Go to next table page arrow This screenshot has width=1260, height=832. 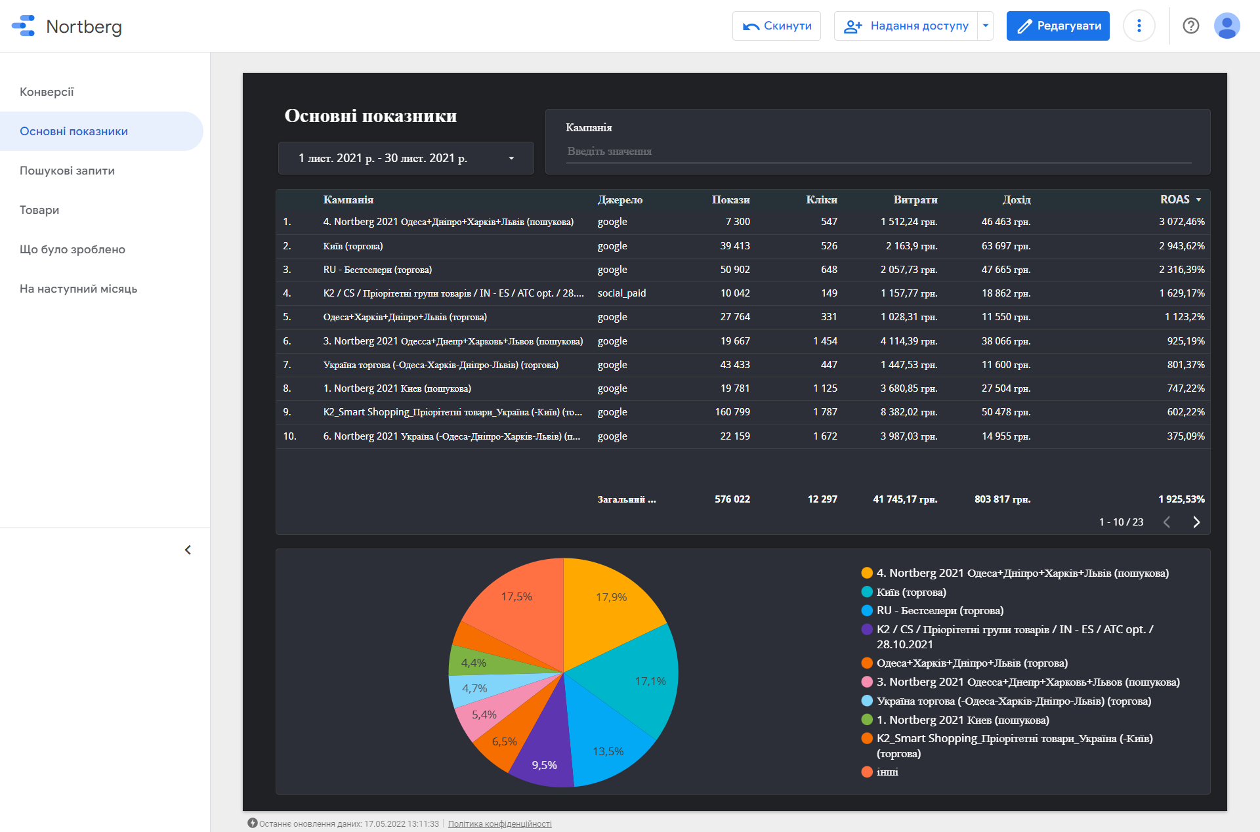point(1196,522)
